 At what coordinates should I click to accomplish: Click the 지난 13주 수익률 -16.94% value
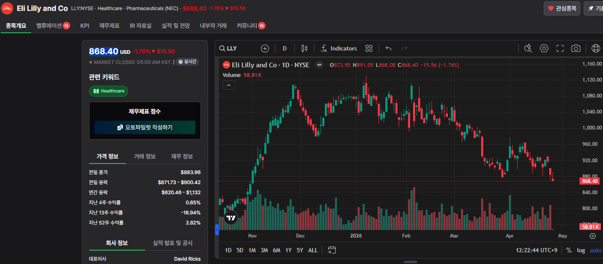click(191, 213)
